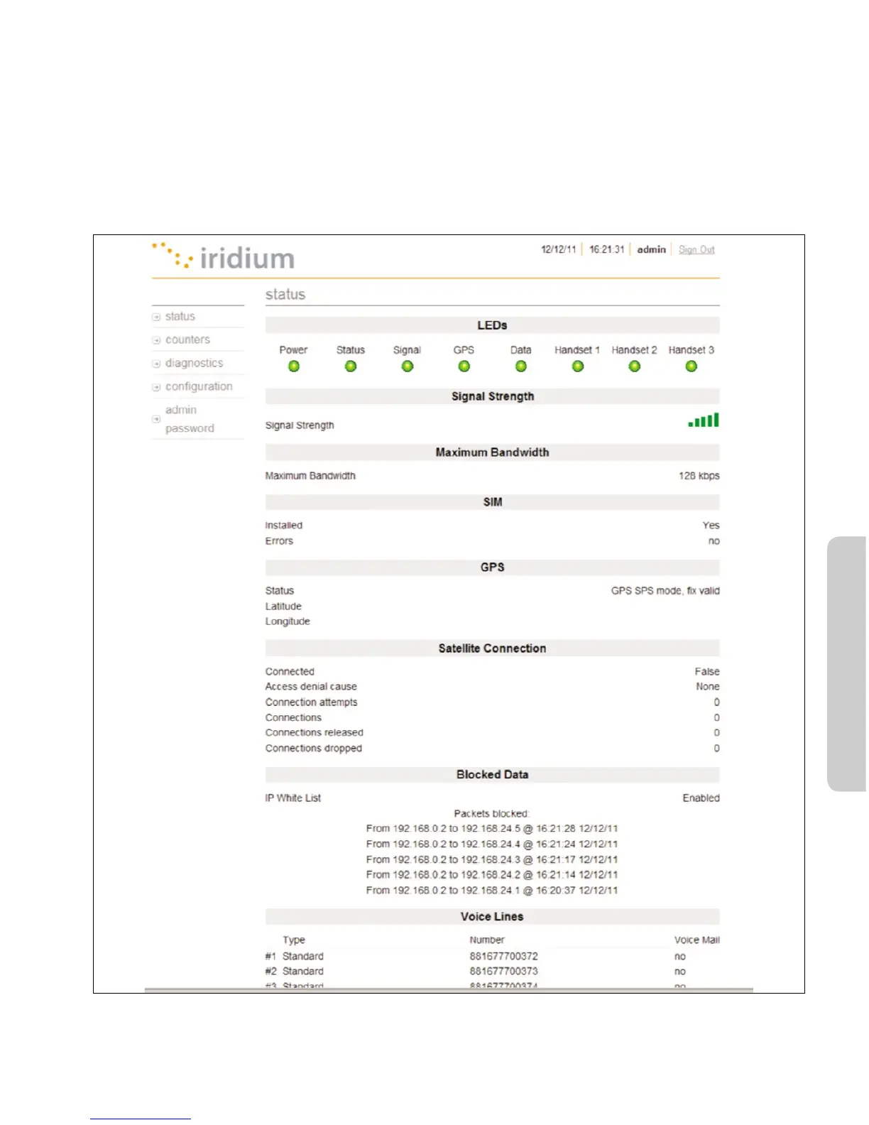Viewport: 869px width, 1125px height.
Task: Click the 128 kbps bandwidth value
Action: 699,476
